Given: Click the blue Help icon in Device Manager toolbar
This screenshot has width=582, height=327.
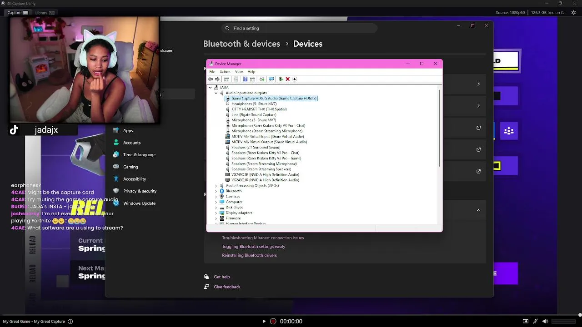Looking at the screenshot, I should tap(245, 79).
